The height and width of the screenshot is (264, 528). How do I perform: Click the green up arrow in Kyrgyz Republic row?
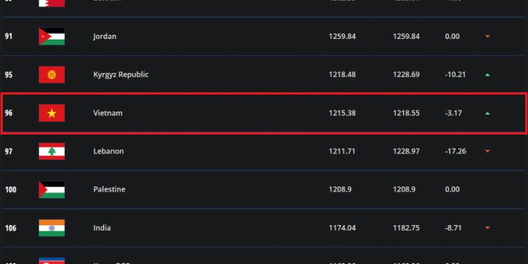(x=487, y=75)
